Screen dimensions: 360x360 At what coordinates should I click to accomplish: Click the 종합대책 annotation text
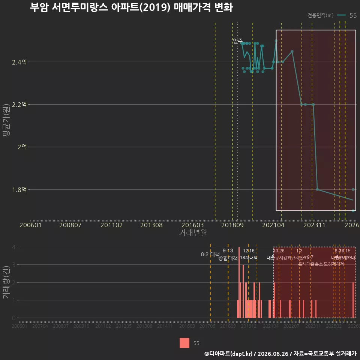coord(228,258)
